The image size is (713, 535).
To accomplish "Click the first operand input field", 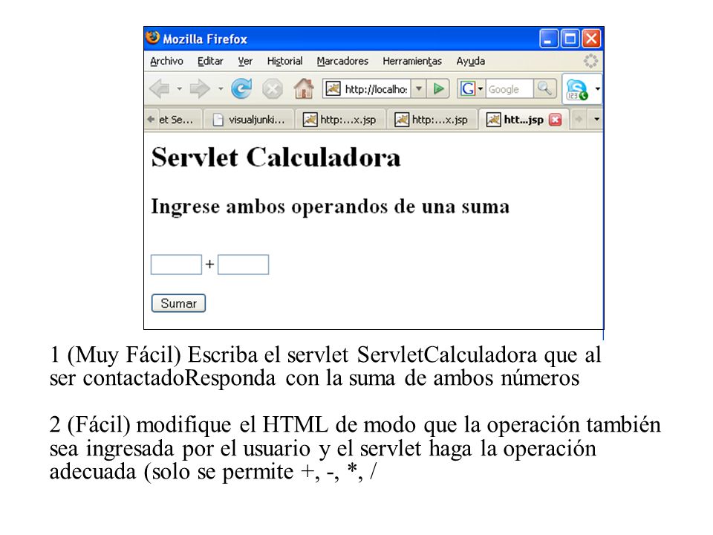I will tap(176, 265).
